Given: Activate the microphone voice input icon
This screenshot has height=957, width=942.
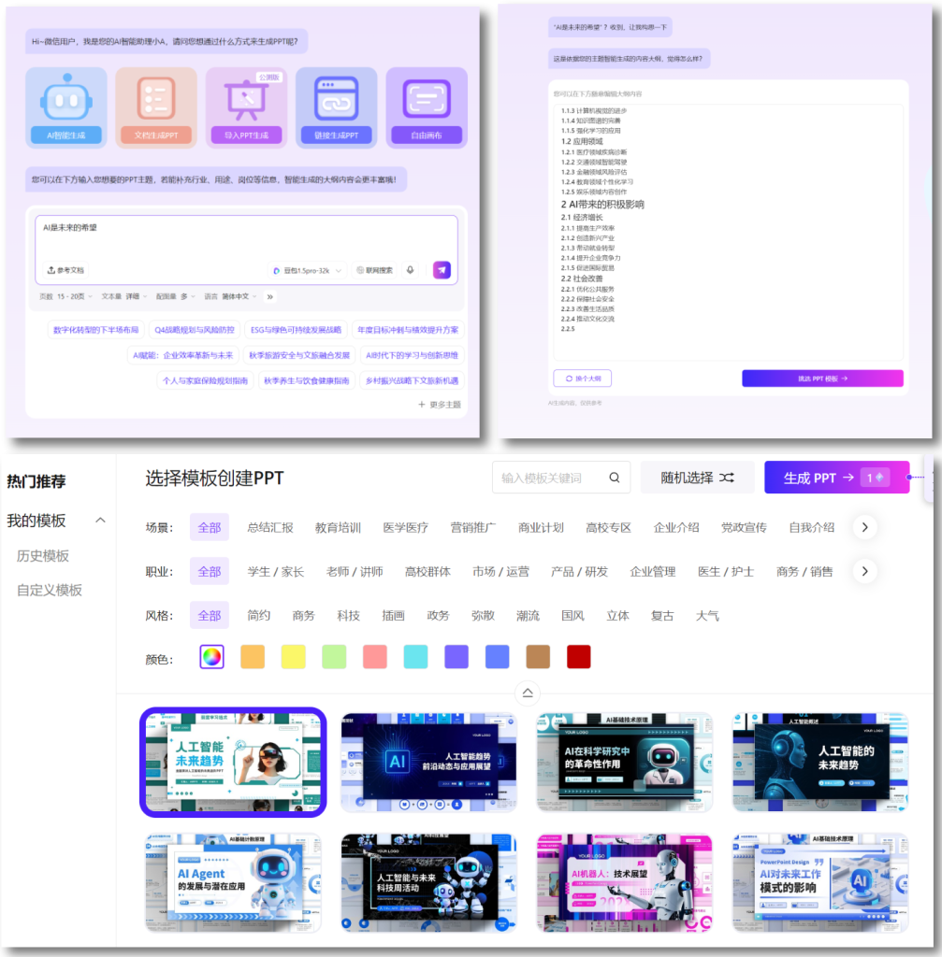Looking at the screenshot, I should click(x=410, y=270).
